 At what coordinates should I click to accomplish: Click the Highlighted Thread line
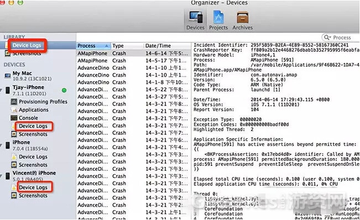click(x=223, y=129)
